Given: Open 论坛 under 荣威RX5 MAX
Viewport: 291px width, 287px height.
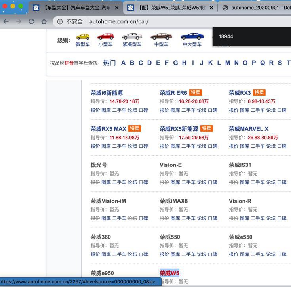Looking at the screenshot, I should click(x=133, y=146).
